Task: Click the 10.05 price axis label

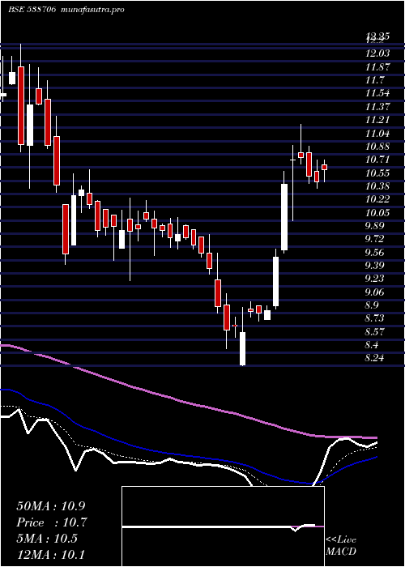Action: point(377,212)
